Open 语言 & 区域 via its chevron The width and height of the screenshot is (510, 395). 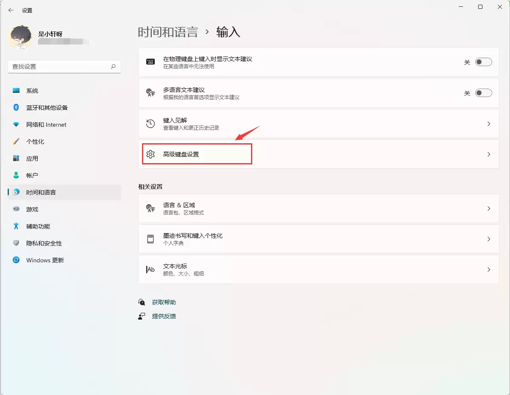(488, 208)
